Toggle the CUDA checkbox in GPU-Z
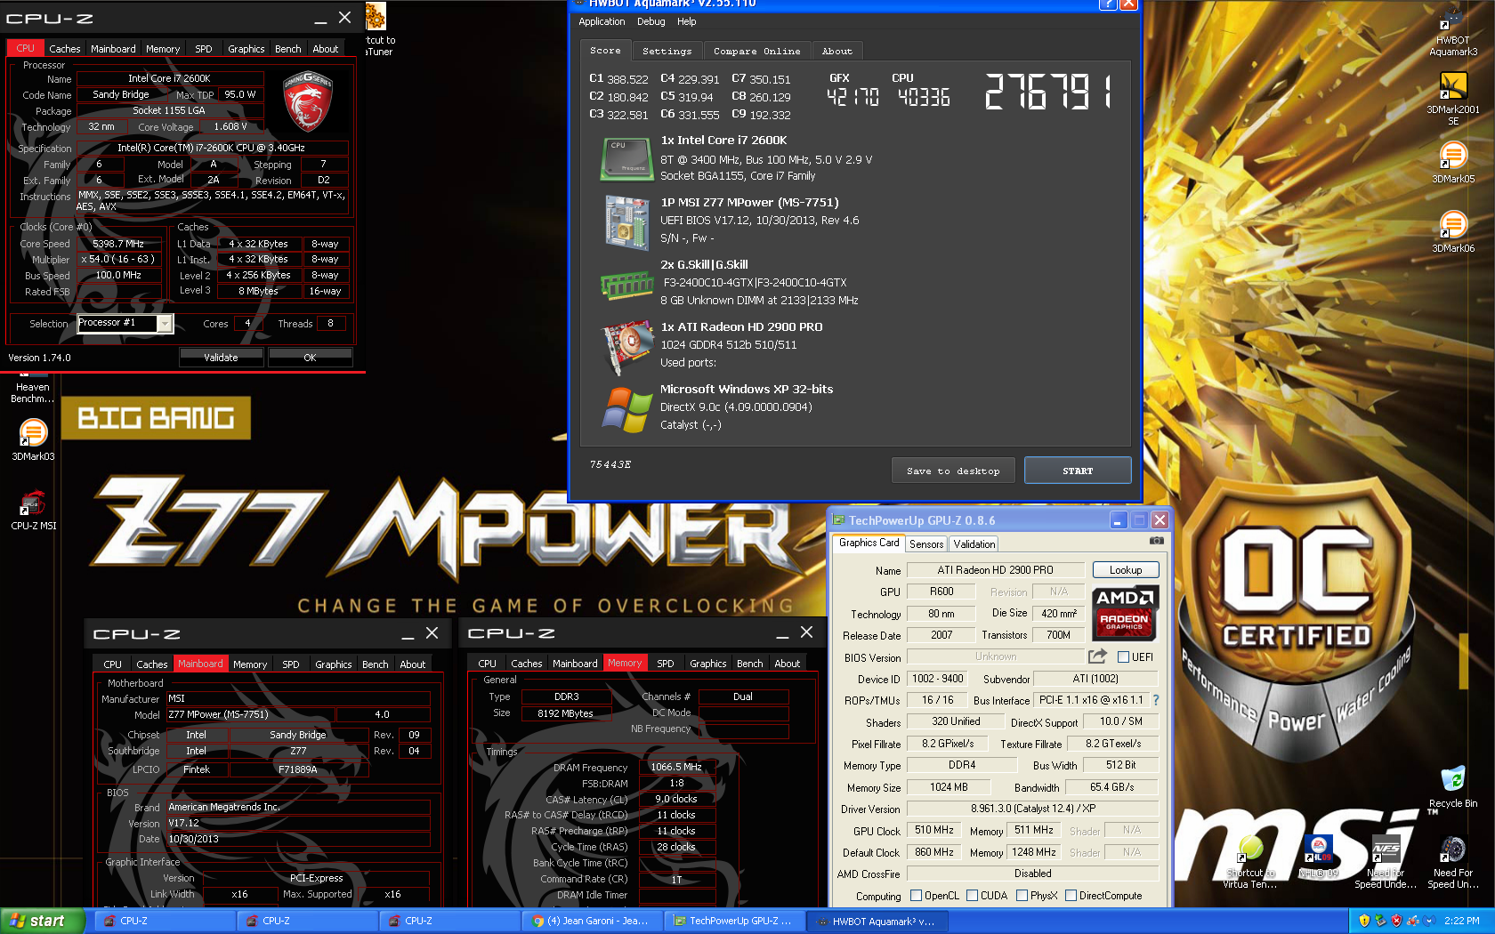Image resolution: width=1495 pixels, height=934 pixels. click(x=973, y=896)
